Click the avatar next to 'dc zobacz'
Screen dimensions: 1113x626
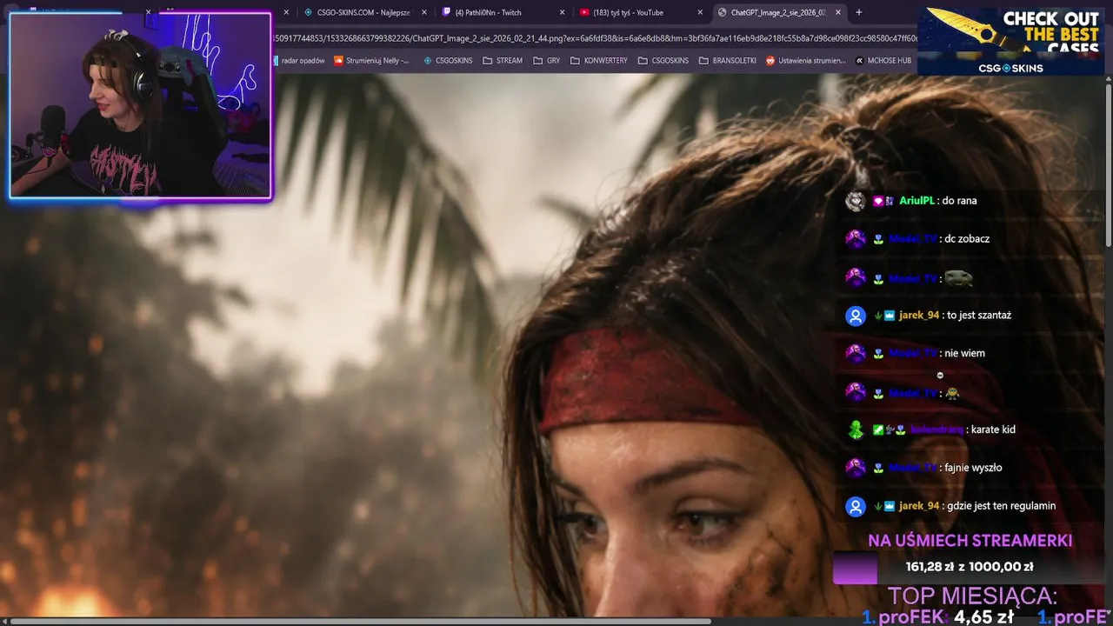[x=856, y=239]
